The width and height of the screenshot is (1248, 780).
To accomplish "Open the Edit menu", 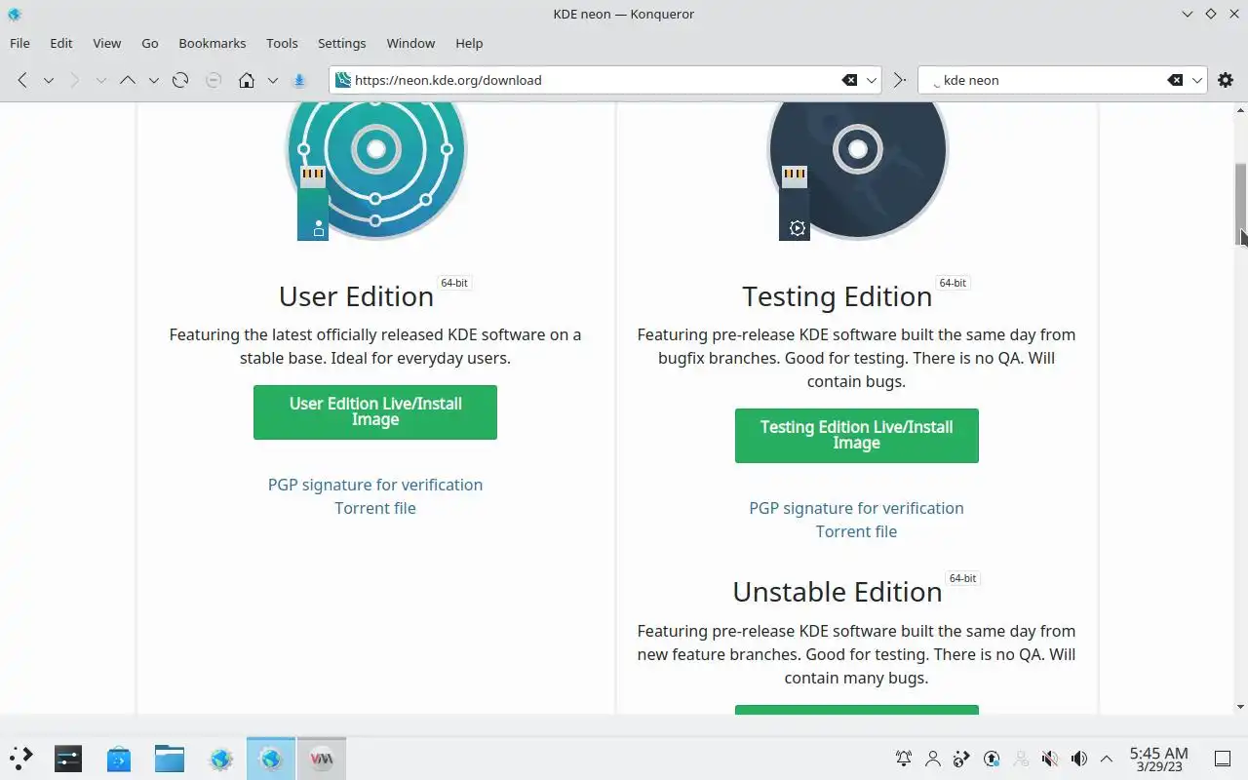I will pos(61,43).
